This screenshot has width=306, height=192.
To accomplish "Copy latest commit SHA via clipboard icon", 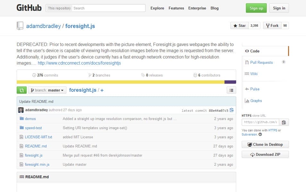I will [x=232, y=110].
